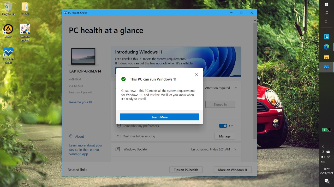
Task: Select the AIMP desktop shortcut
Action: click(8, 31)
